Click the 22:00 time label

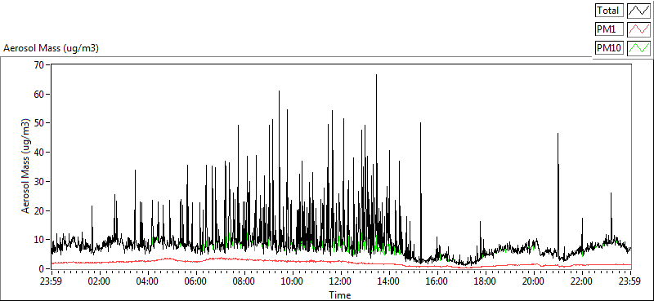pyautogui.click(x=582, y=281)
